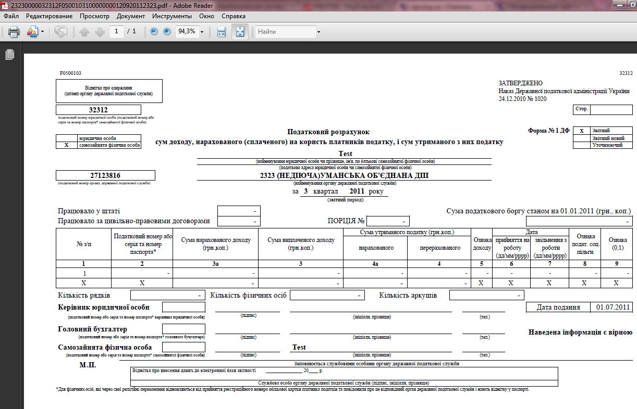This screenshot has height=409, width=637.
Task: Toggle fit one full page view
Action: point(240,31)
